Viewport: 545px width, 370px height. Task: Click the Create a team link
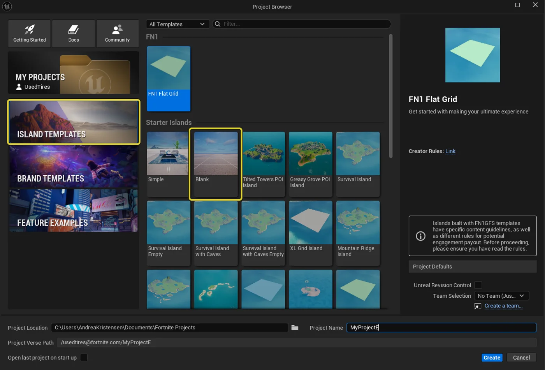tap(503, 306)
